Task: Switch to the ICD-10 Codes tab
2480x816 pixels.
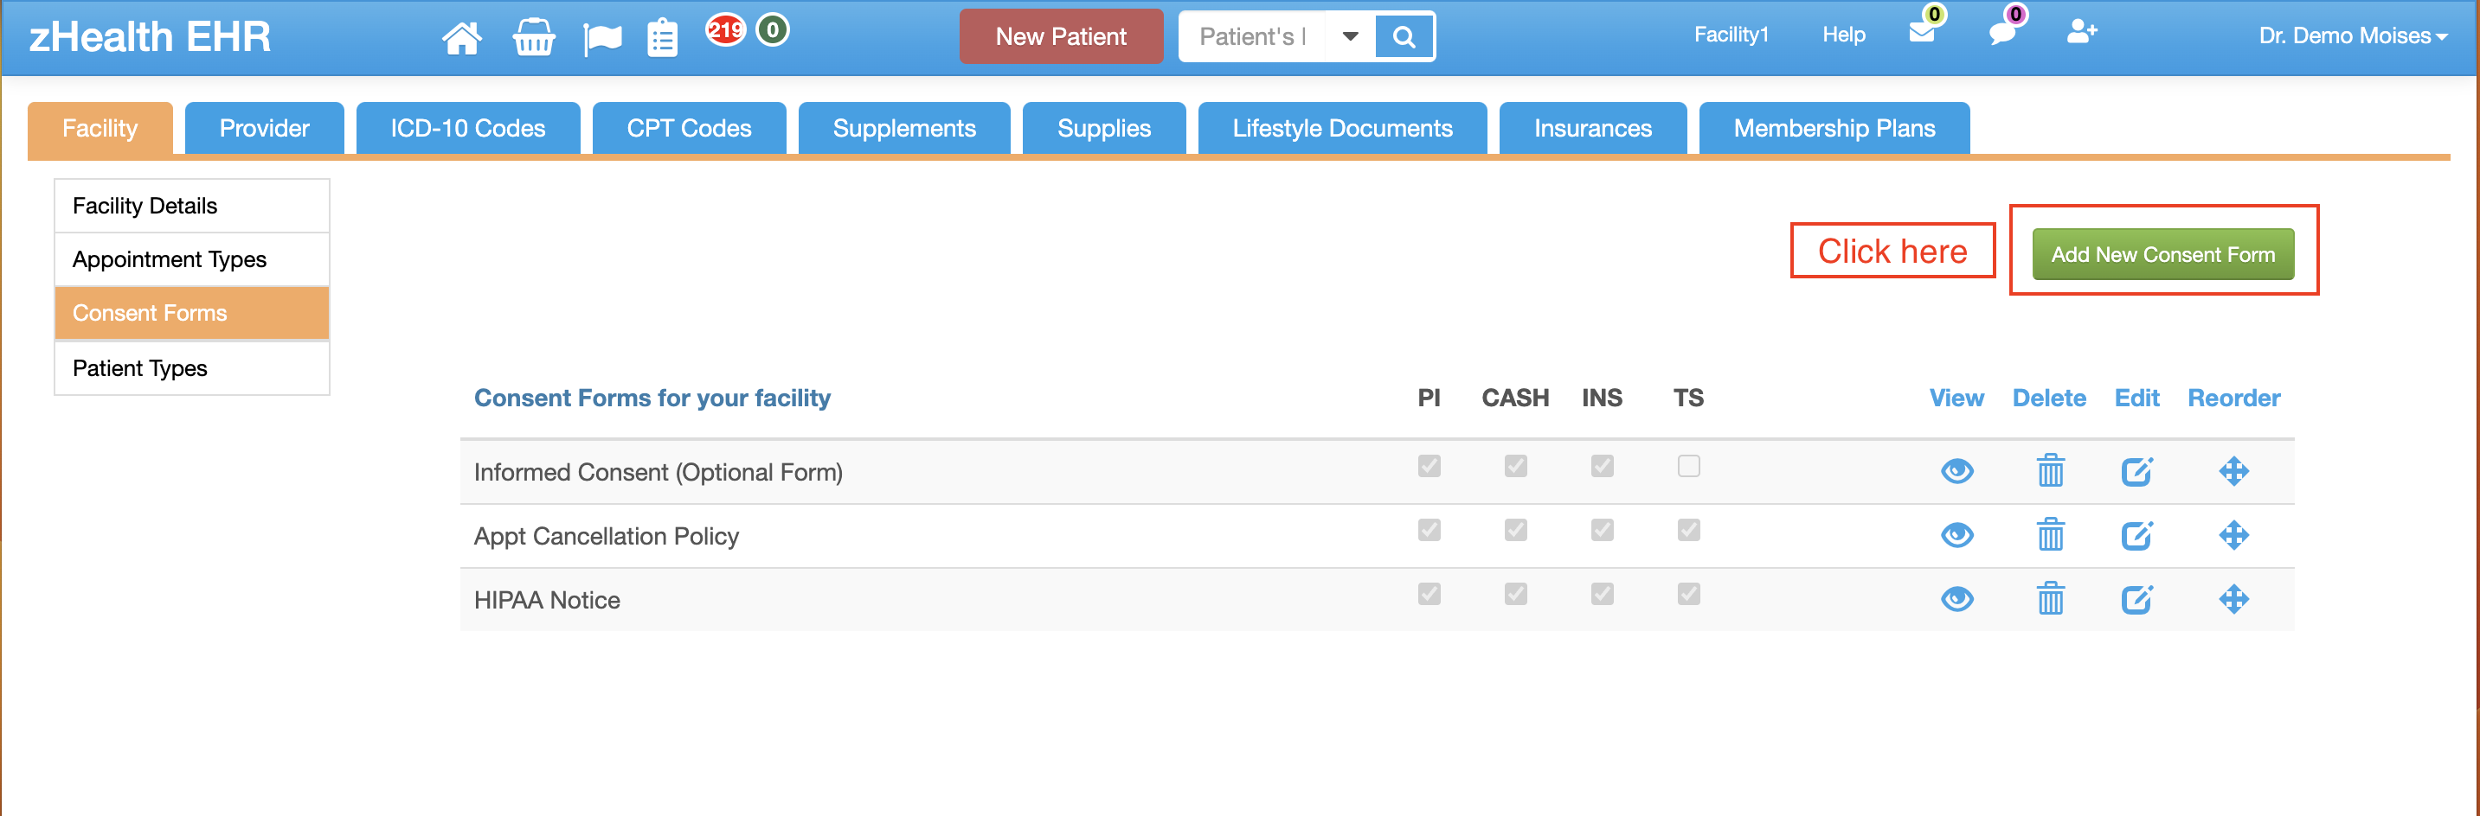Action: [x=468, y=129]
